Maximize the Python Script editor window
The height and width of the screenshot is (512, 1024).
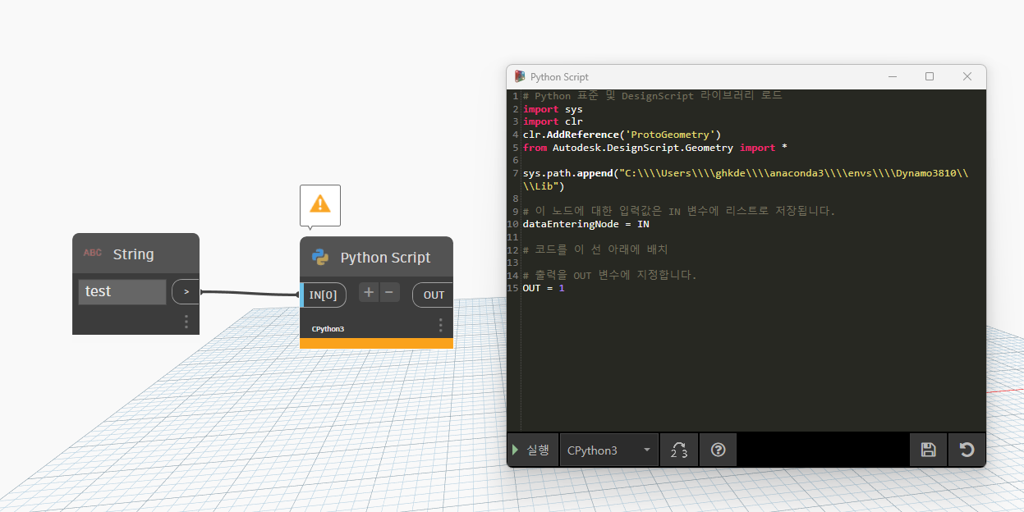pos(930,76)
